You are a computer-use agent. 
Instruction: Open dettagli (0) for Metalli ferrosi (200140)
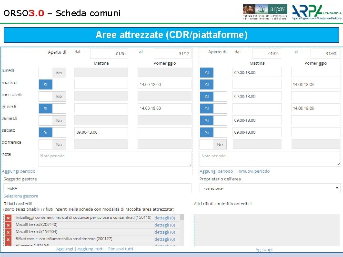165,225
